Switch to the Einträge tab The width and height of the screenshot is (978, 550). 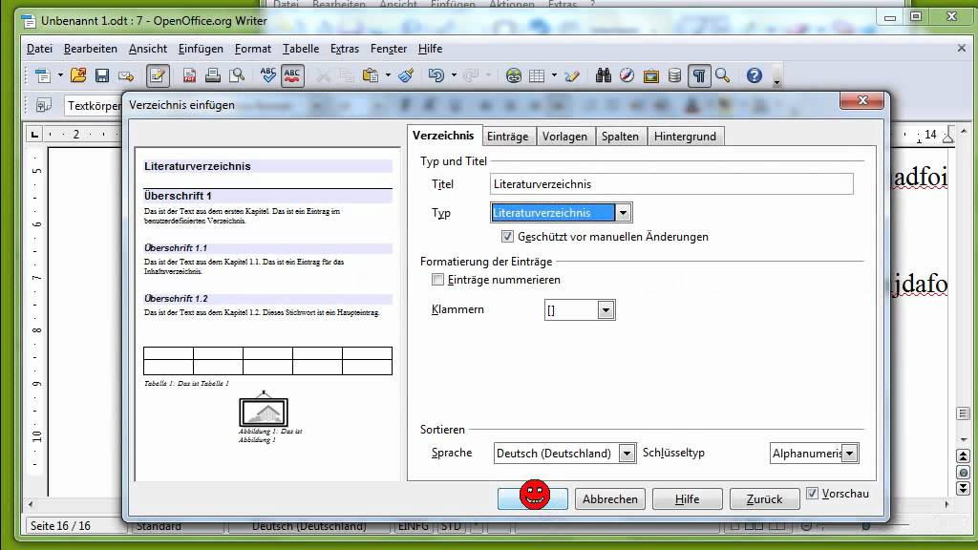(508, 137)
